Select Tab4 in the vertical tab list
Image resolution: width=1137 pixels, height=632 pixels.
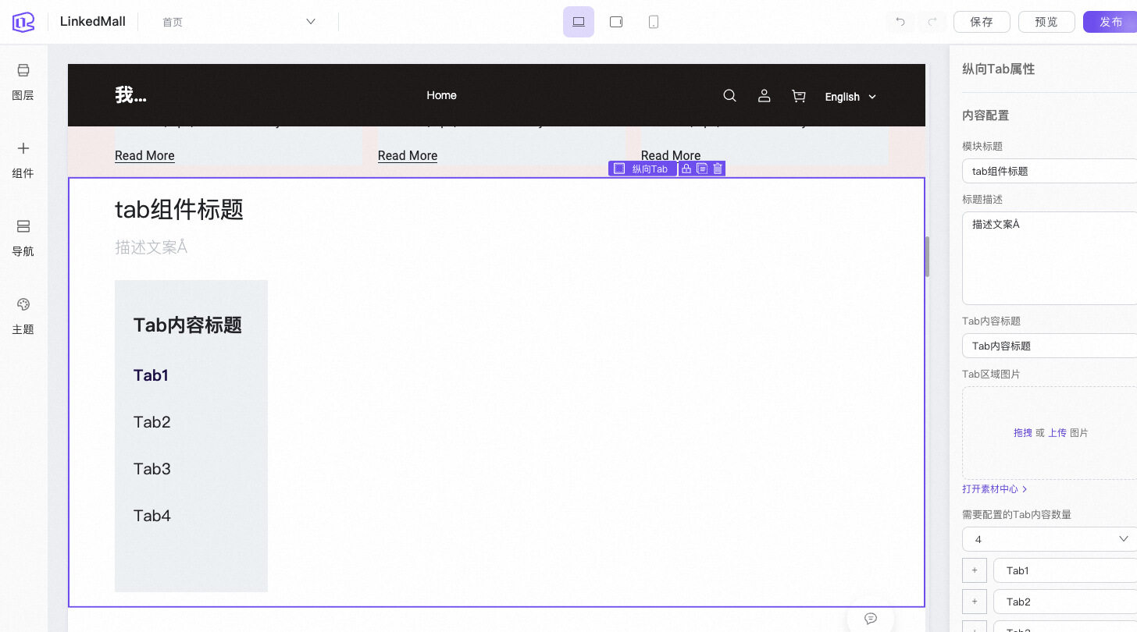151,516
